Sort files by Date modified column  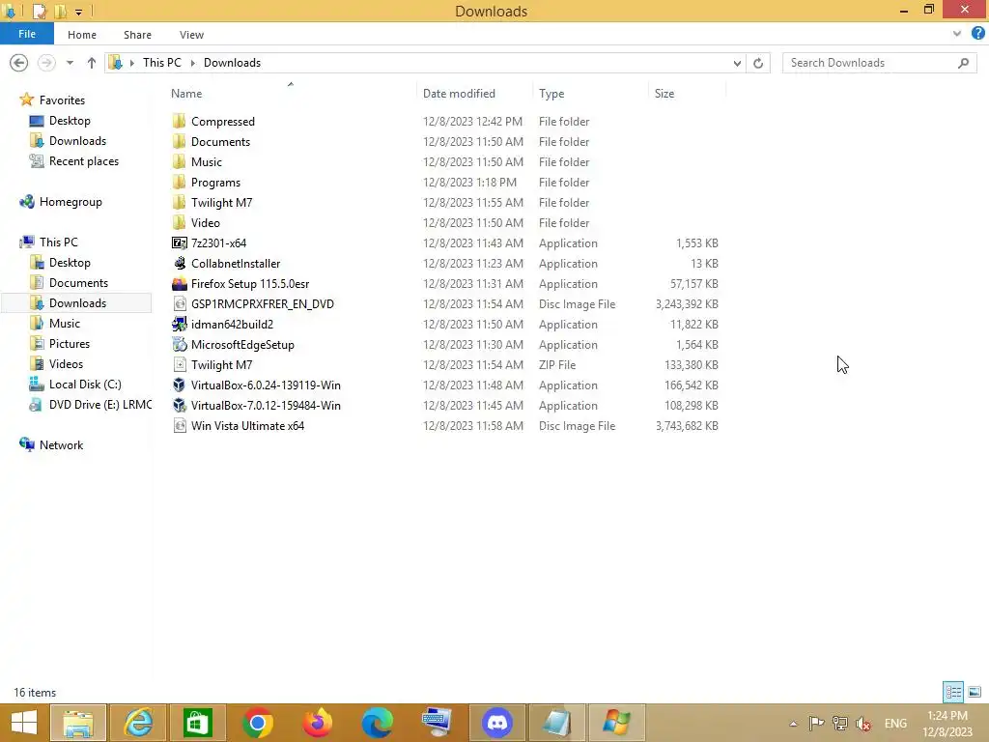[x=459, y=94]
